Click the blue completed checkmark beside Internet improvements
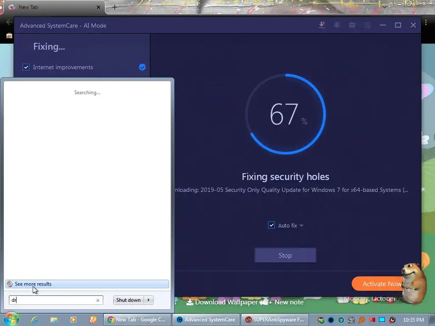 pyautogui.click(x=142, y=67)
